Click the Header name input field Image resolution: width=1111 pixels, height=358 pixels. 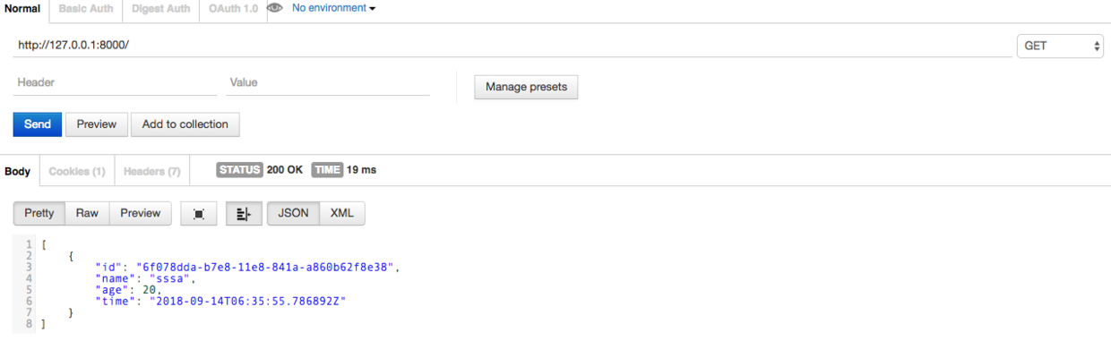pyautogui.click(x=115, y=82)
